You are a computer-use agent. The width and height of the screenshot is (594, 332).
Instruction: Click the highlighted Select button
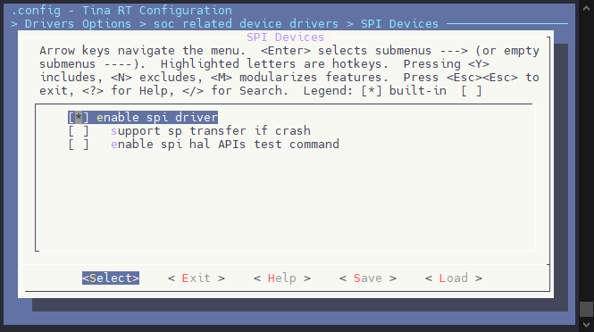pyautogui.click(x=111, y=278)
